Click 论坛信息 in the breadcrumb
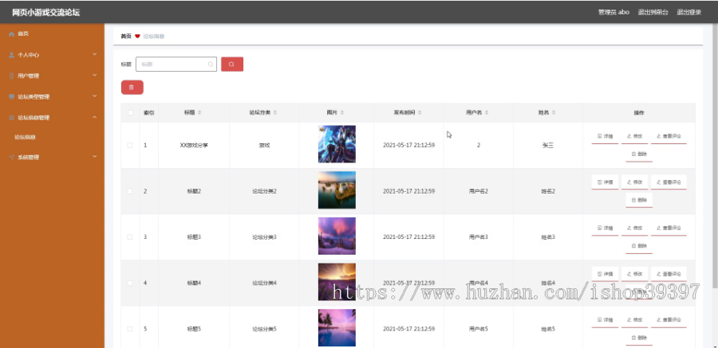The width and height of the screenshot is (718, 348). point(154,36)
